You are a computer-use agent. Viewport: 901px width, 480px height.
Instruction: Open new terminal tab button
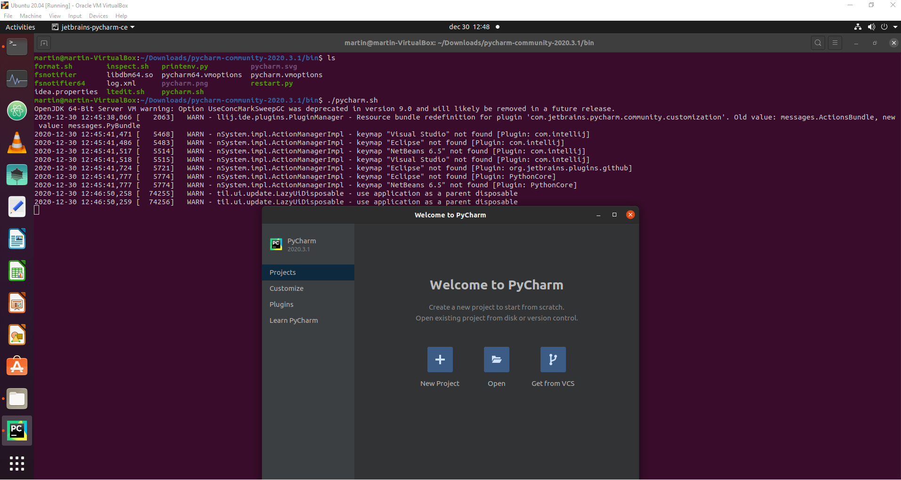point(44,43)
